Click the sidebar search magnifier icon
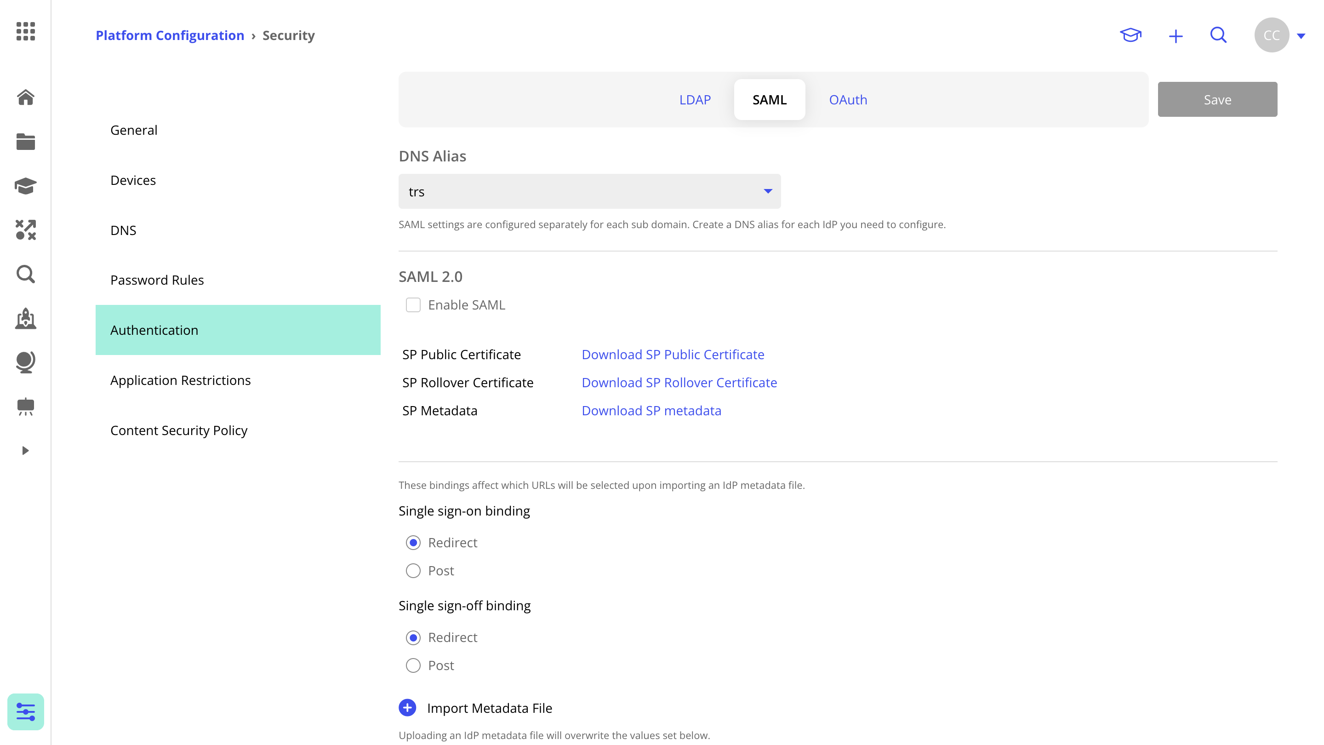 pos(25,274)
